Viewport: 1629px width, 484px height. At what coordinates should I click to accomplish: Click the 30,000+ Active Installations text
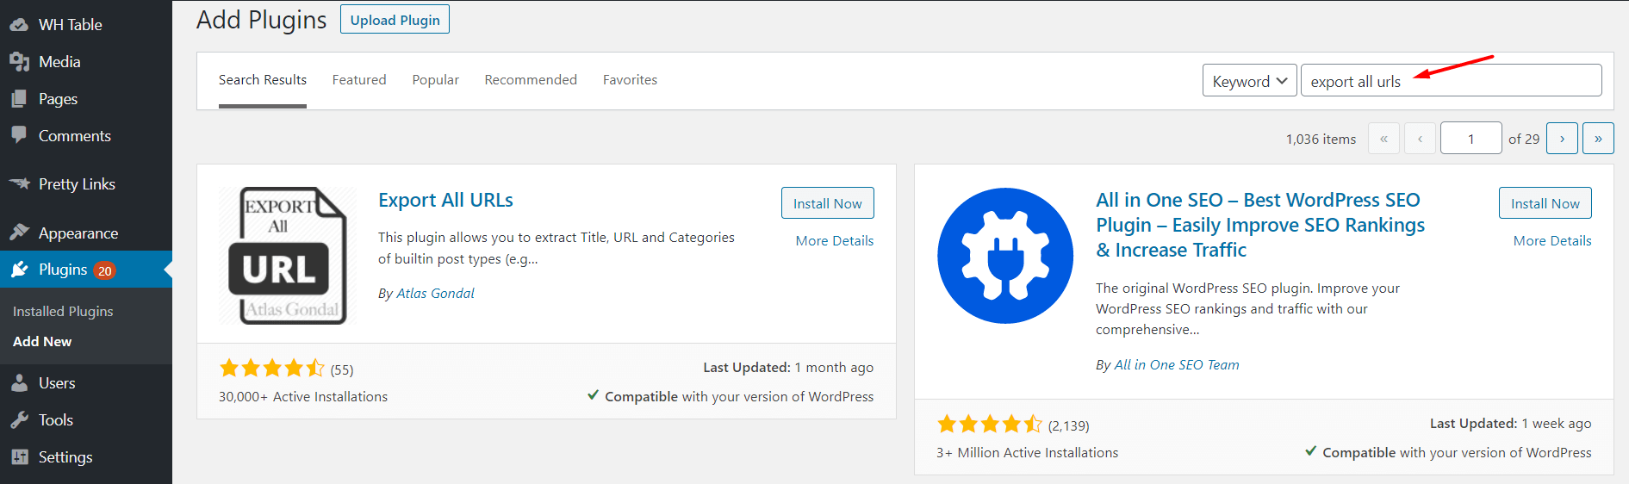coord(303,396)
